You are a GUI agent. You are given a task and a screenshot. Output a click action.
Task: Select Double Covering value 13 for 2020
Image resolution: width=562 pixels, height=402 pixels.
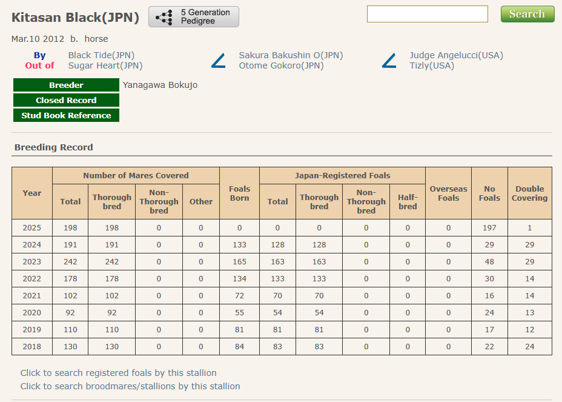(x=530, y=313)
